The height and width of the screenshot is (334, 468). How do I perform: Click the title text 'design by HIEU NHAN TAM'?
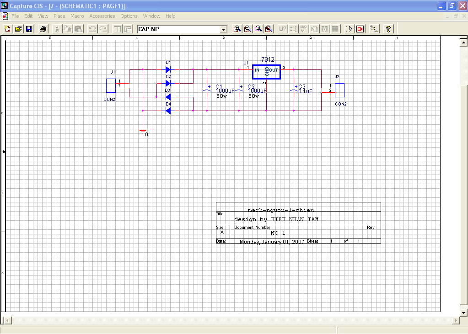276,219
